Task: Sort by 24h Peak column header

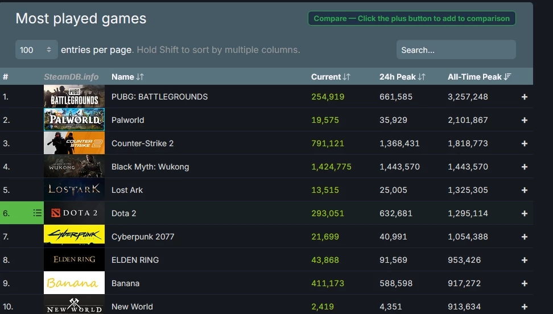Action: point(402,77)
